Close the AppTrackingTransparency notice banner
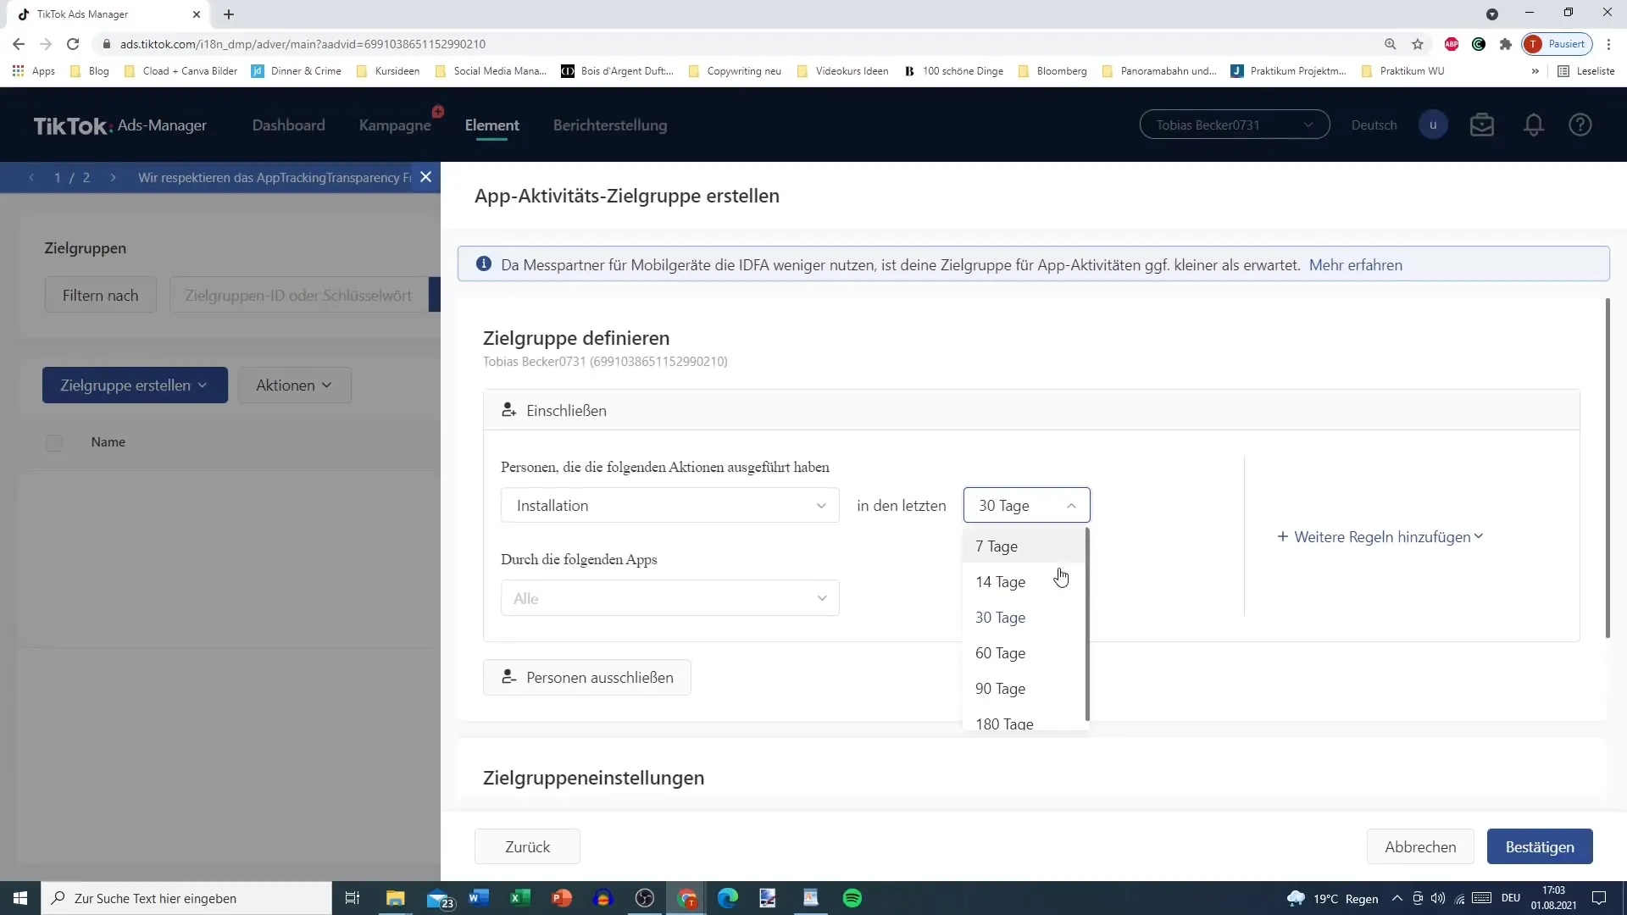1627x915 pixels. [426, 177]
